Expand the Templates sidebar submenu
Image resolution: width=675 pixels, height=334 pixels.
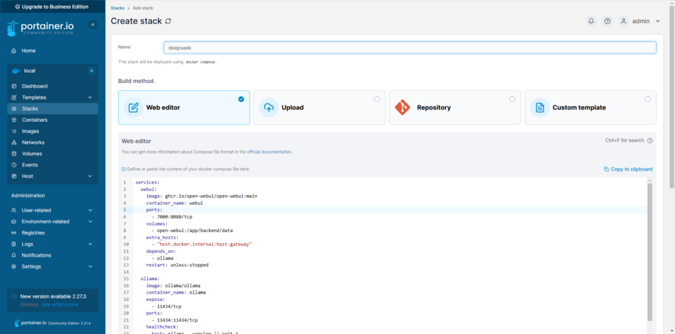90,97
